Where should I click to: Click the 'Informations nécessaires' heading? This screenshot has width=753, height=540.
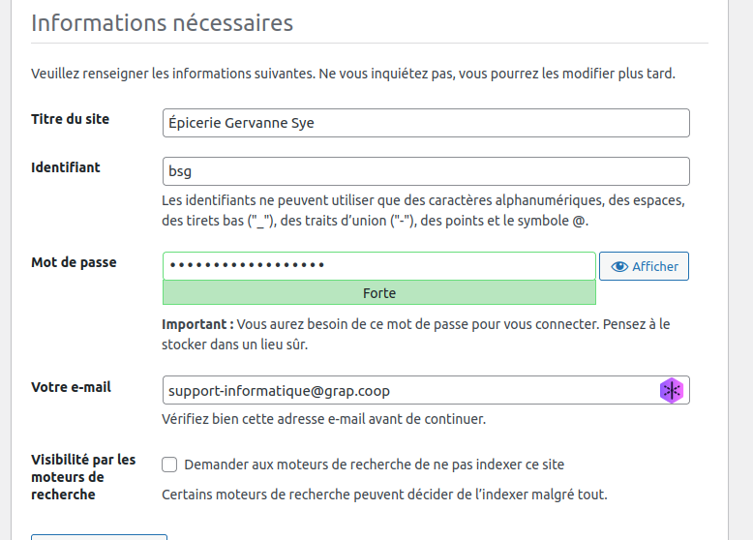point(163,23)
